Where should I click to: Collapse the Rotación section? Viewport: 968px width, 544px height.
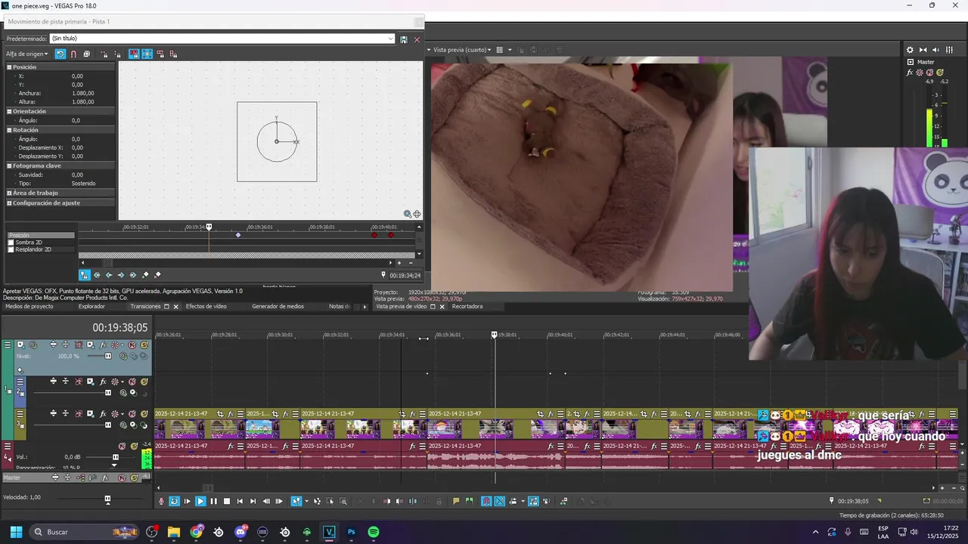point(10,130)
